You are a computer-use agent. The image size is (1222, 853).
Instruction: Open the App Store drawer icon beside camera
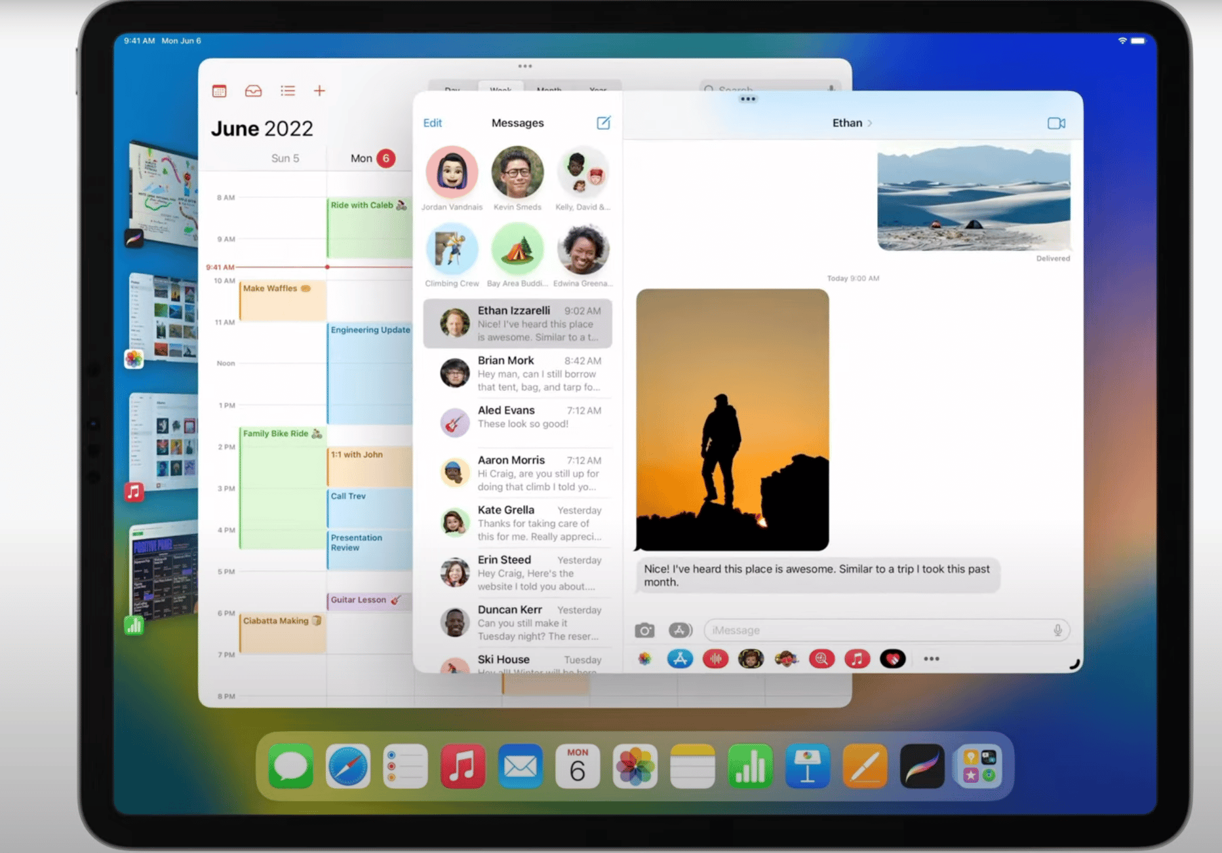pyautogui.click(x=680, y=630)
